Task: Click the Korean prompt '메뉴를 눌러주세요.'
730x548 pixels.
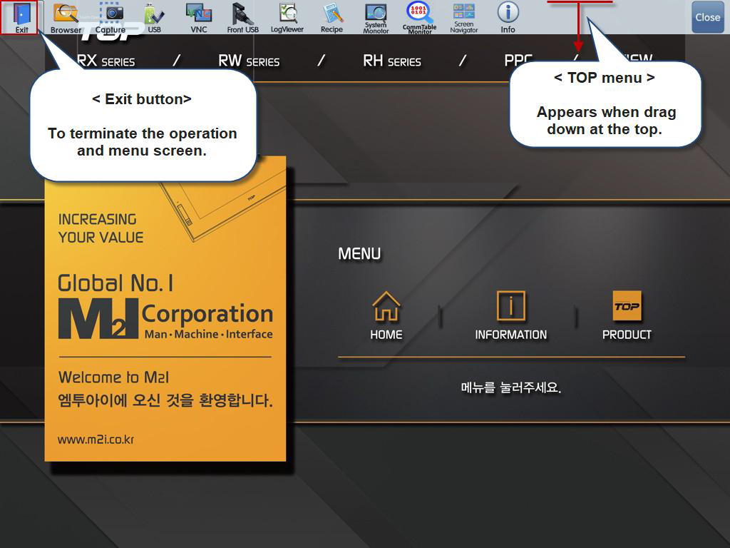Action: click(x=511, y=387)
